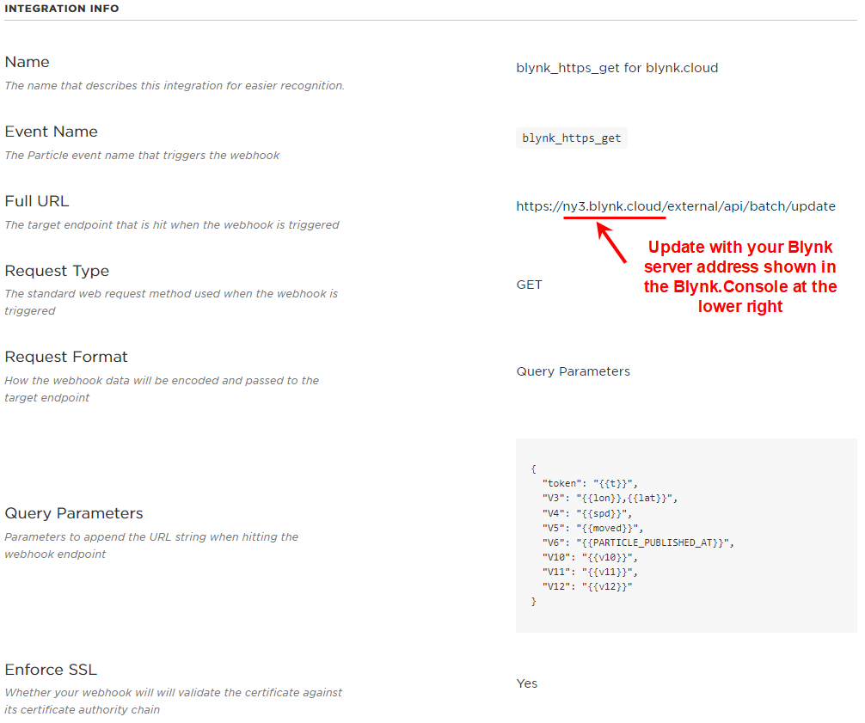
Task: Click the 'Request Format' field label
Action: tap(66, 357)
